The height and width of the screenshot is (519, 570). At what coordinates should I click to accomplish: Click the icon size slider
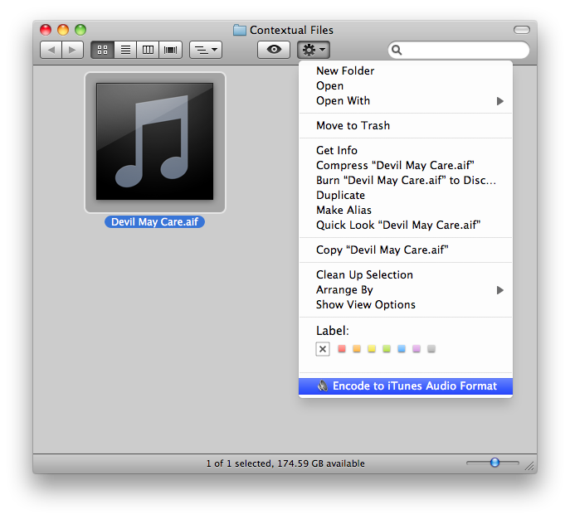tap(494, 463)
